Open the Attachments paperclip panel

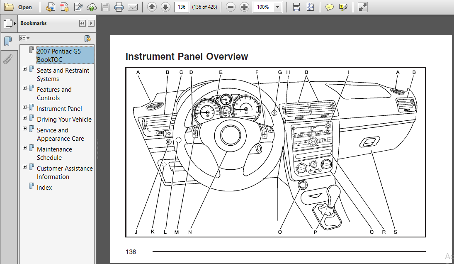coord(7,59)
